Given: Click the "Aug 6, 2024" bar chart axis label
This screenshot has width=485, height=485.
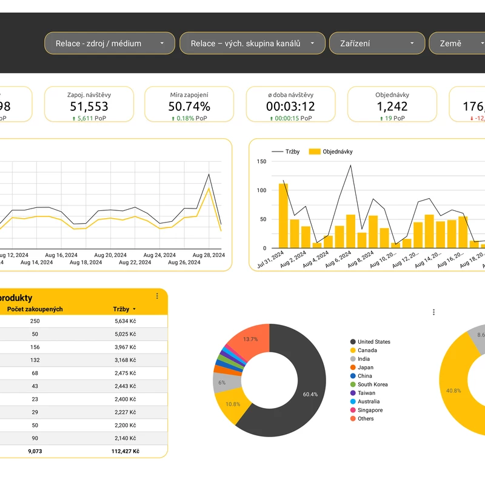Looking at the screenshot, I should (x=338, y=259).
